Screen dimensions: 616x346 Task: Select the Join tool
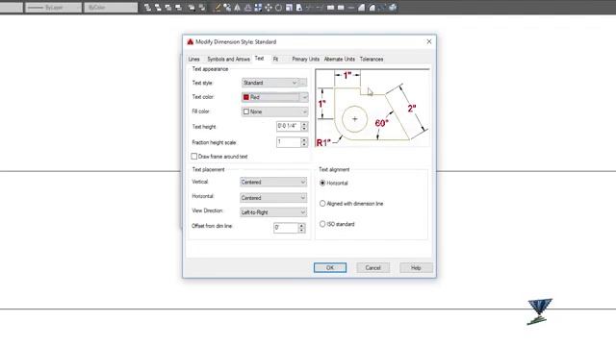point(350,8)
